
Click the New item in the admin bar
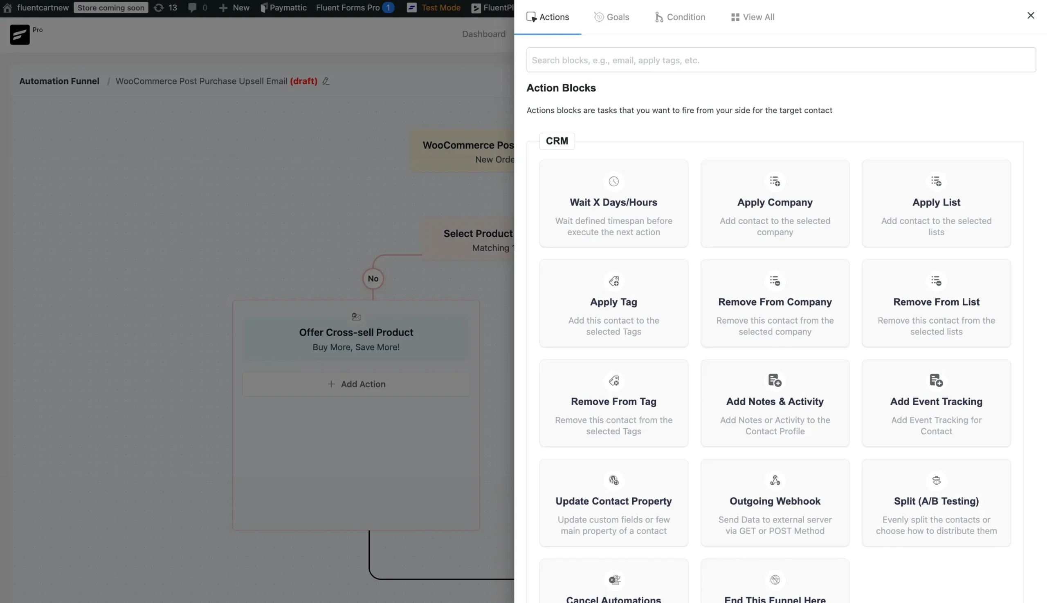[x=234, y=7]
